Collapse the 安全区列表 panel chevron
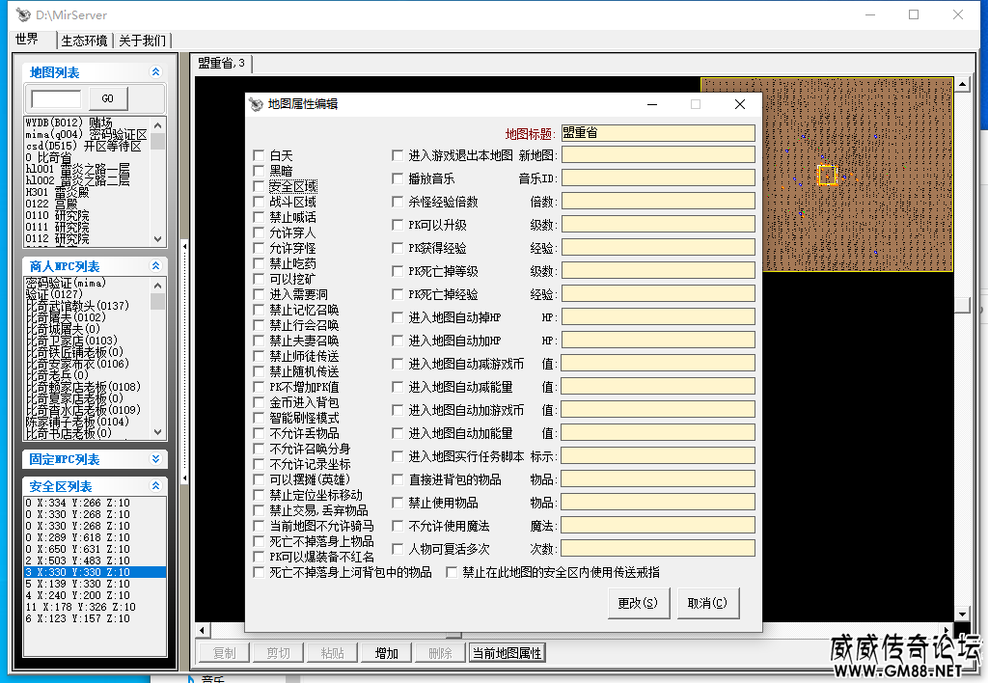 click(155, 486)
